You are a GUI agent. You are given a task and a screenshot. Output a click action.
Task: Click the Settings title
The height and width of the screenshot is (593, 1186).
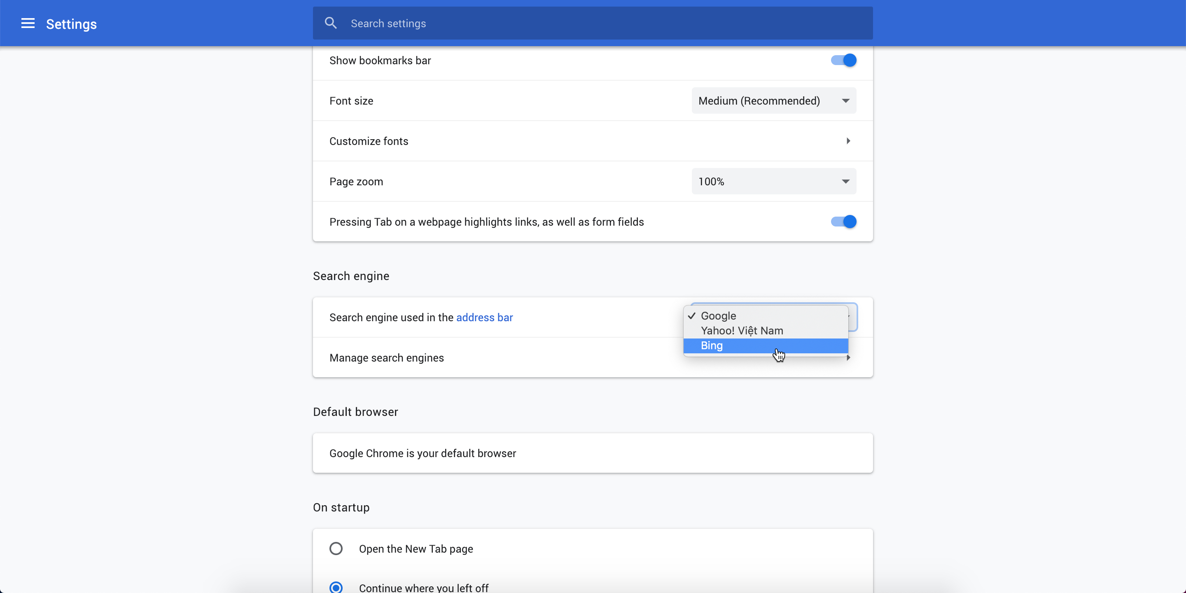click(71, 24)
